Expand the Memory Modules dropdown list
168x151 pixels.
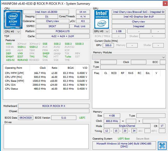coord(129,57)
